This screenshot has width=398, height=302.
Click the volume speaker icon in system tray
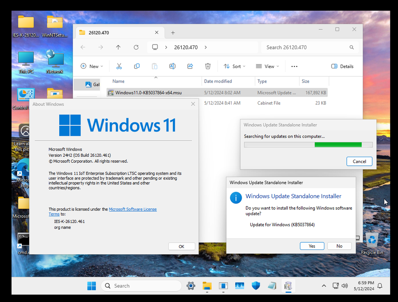(x=344, y=286)
